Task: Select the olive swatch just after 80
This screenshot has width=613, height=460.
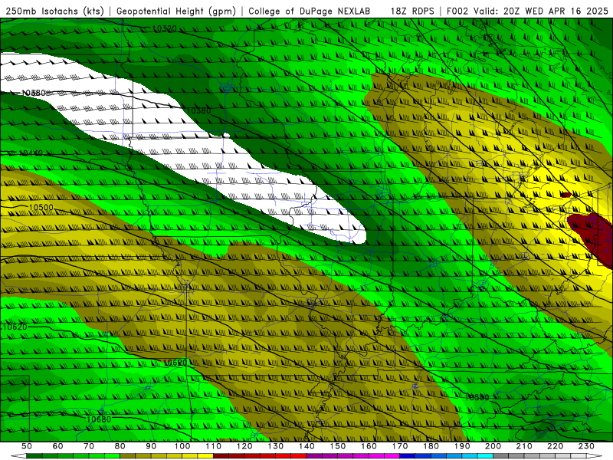Action: pos(128,456)
